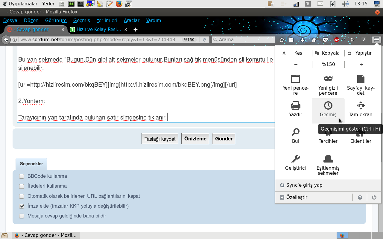Image resolution: width=383 pixels, height=239 pixels.
Task: Click Önizleme preview button
Action: coord(195,139)
